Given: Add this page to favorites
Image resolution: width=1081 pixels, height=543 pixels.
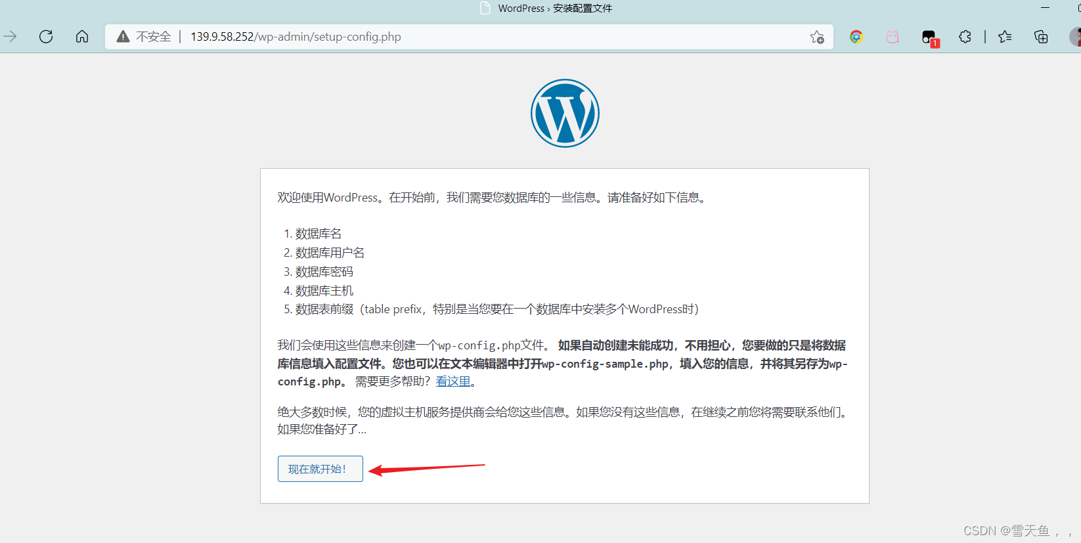Looking at the screenshot, I should (816, 37).
